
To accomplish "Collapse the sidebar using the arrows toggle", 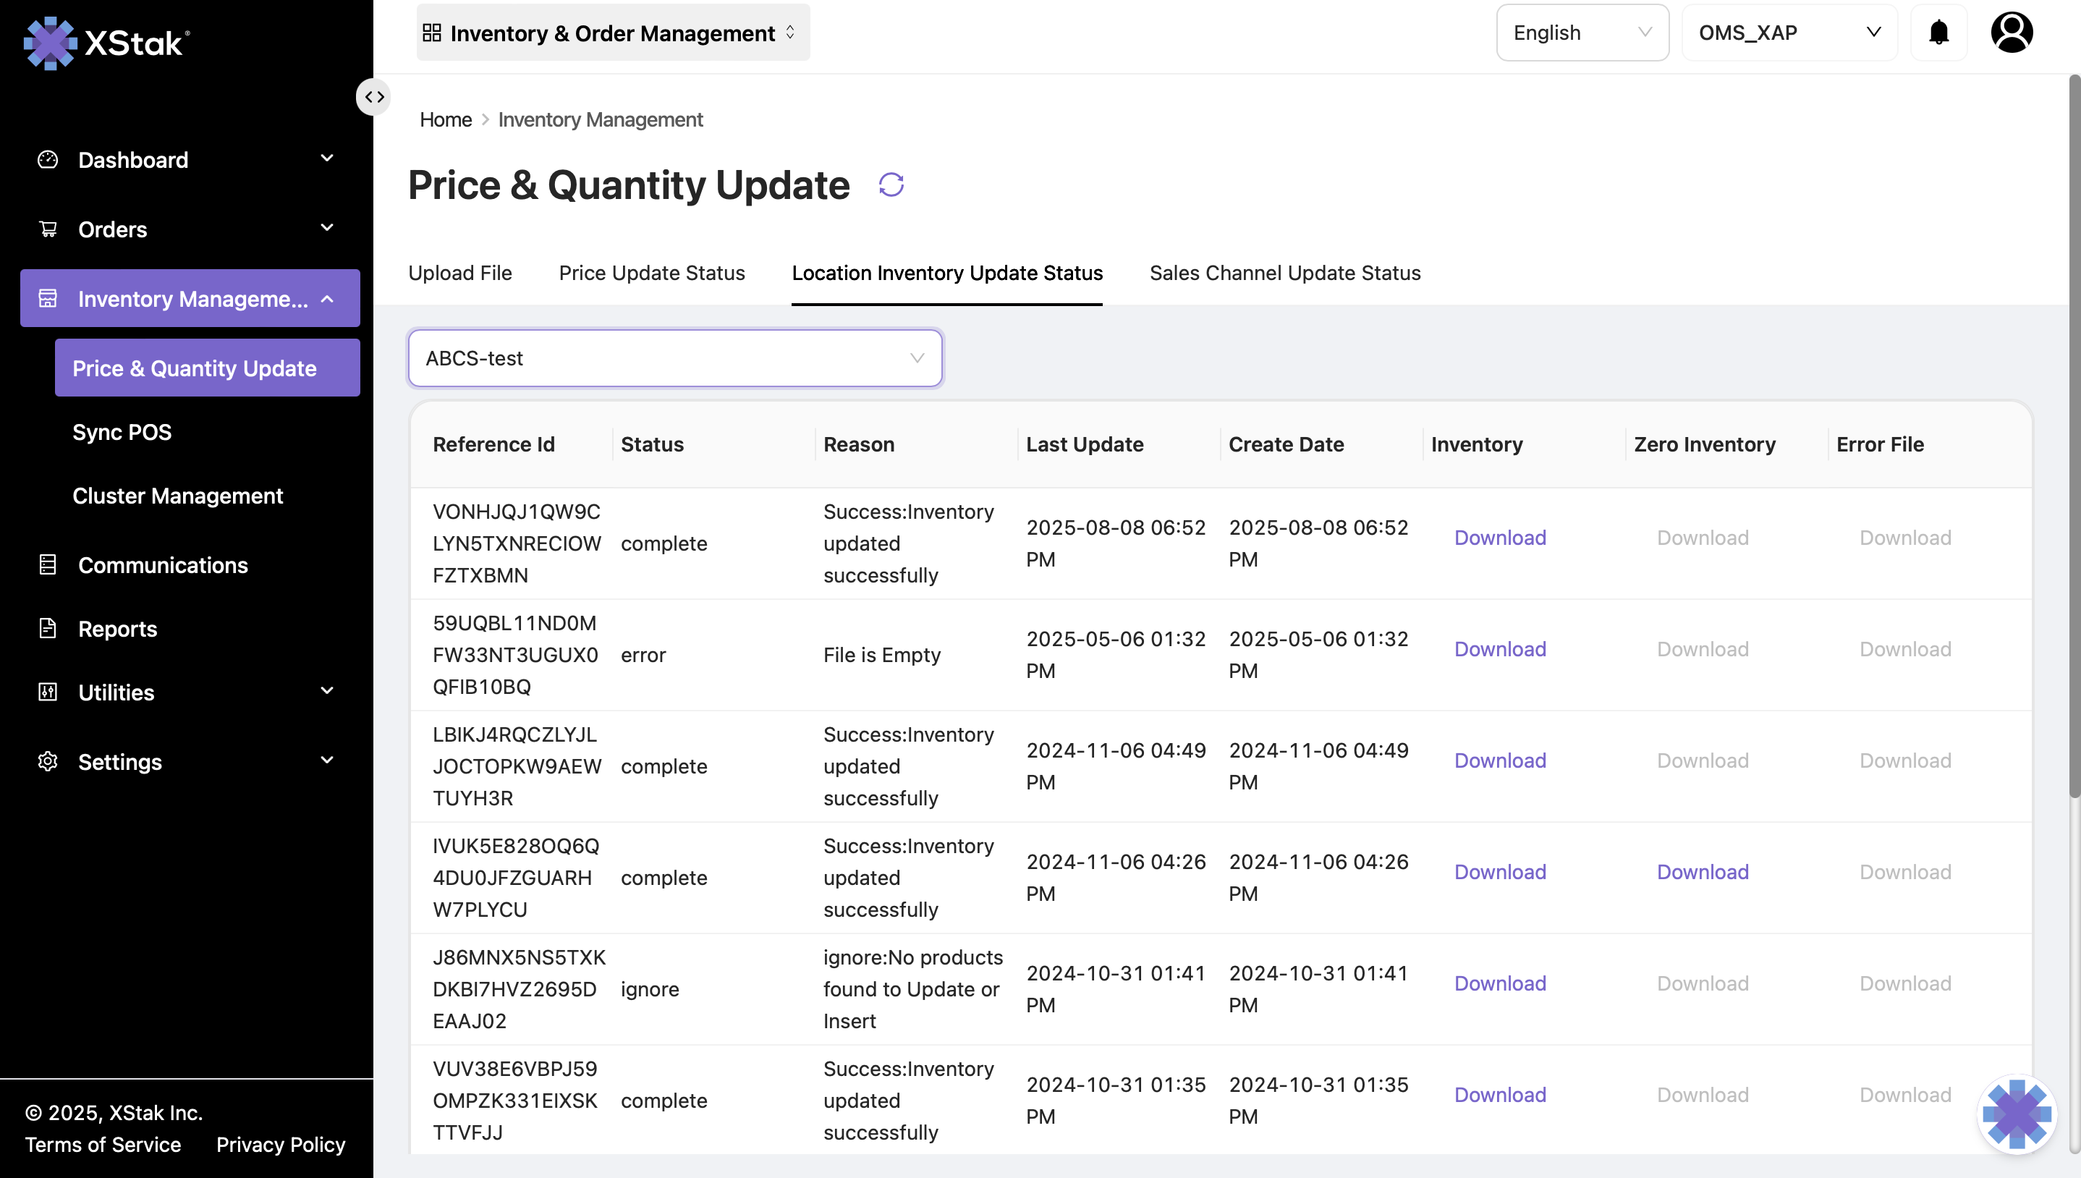I will coord(373,96).
